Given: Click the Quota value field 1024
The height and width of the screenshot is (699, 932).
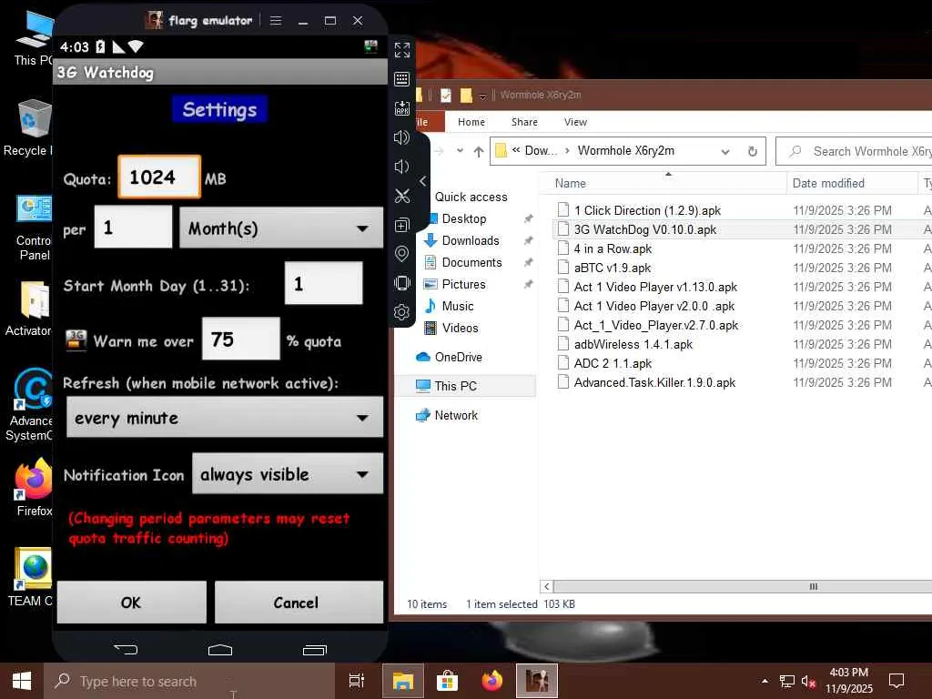Looking at the screenshot, I should pos(159,177).
